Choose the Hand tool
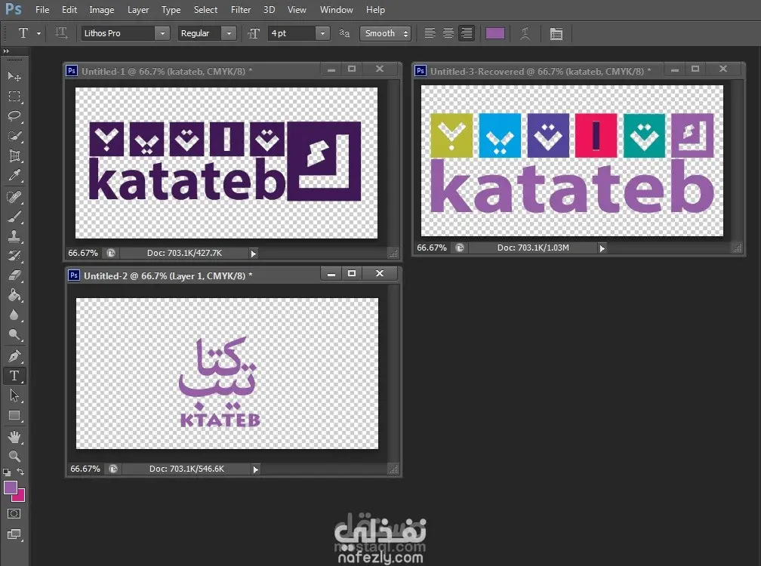The height and width of the screenshot is (566, 761). point(14,436)
